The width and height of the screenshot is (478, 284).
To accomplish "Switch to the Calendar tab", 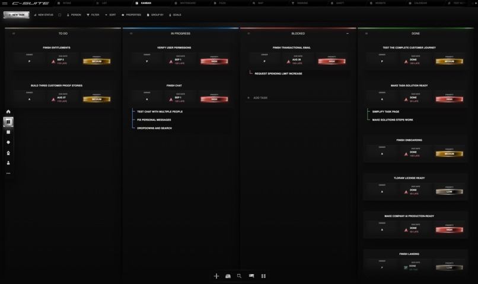I will coord(418,3).
